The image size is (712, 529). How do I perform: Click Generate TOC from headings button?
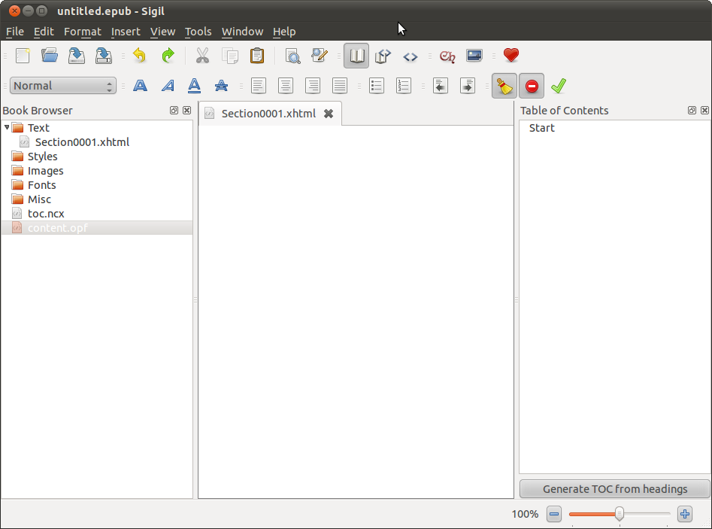pos(614,489)
